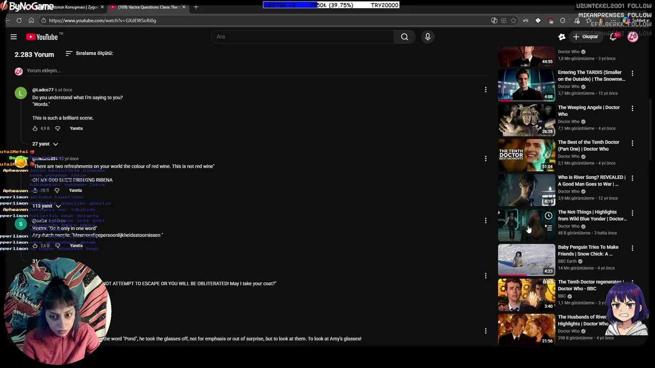Add Not-Things video to queue
This screenshot has width=655, height=368.
pyautogui.click(x=549, y=227)
